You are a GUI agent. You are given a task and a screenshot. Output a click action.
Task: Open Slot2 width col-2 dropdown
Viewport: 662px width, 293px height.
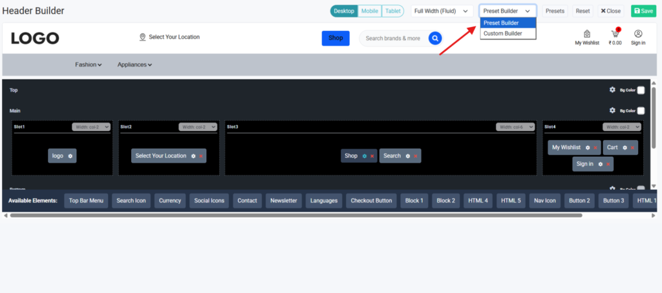[198, 126]
